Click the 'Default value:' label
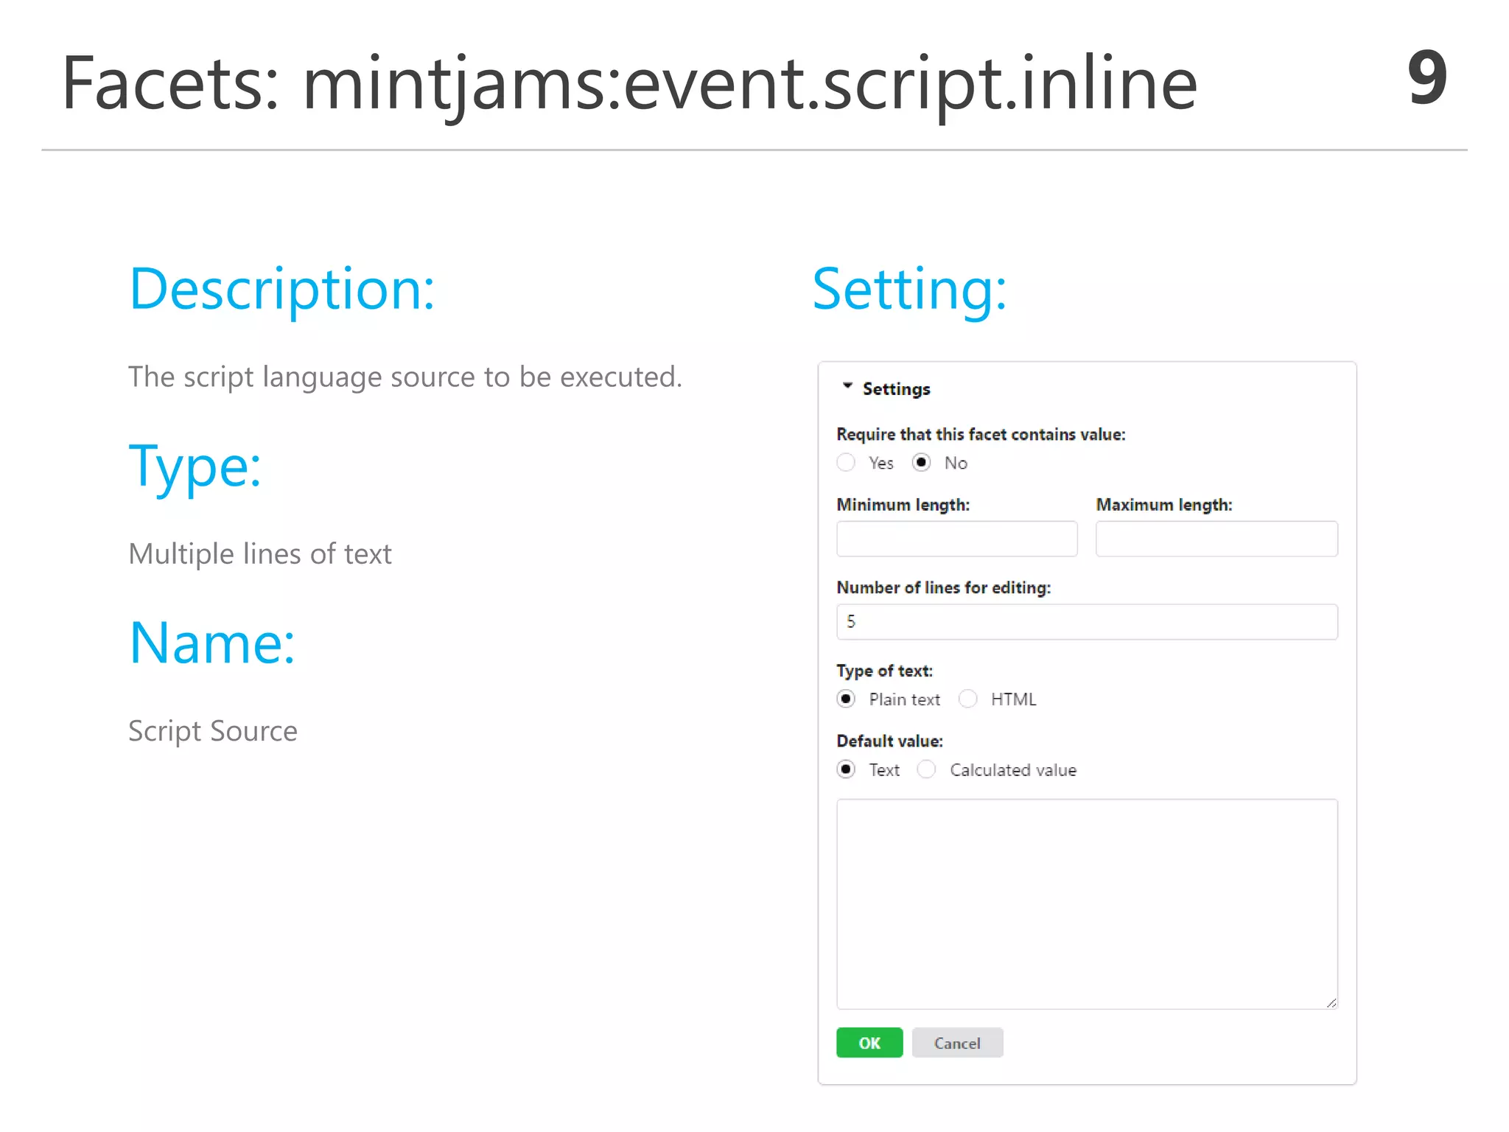Image resolution: width=1509 pixels, height=1132 pixels. point(889,741)
